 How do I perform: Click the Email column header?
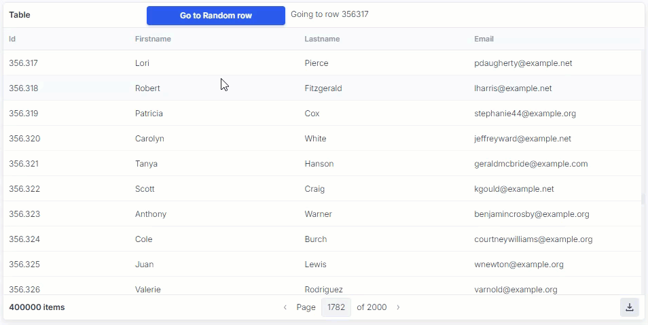tap(484, 39)
